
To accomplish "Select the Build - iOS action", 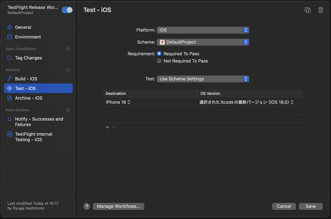I will click(38, 79).
